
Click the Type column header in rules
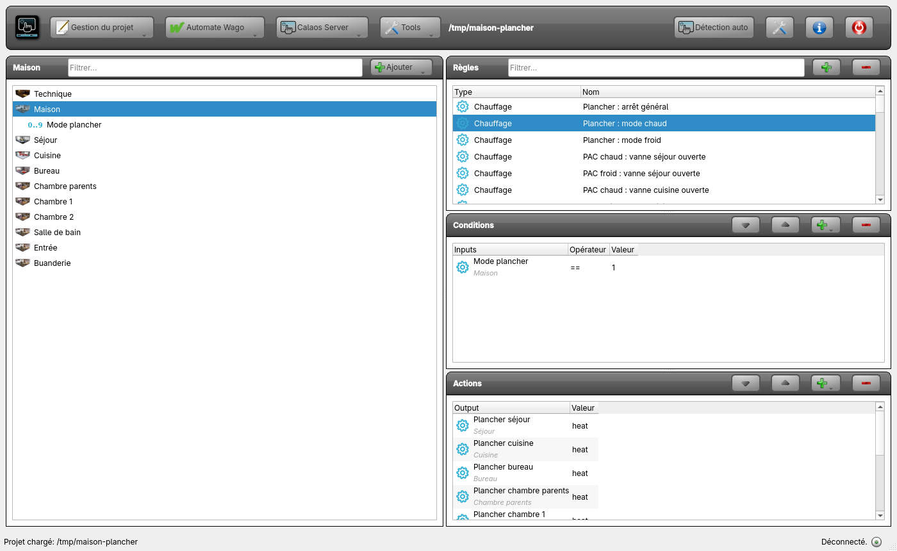coord(517,92)
